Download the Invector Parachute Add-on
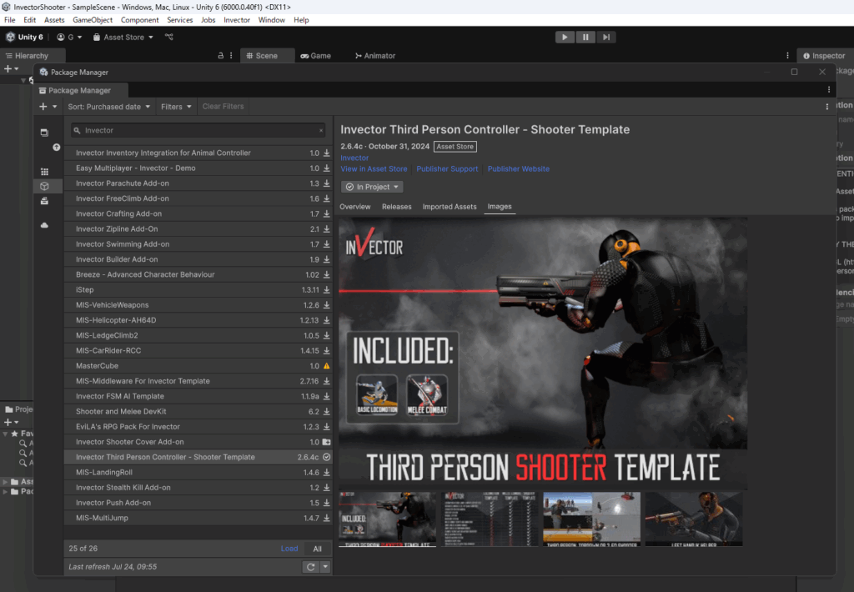The height and width of the screenshot is (592, 854). pyautogui.click(x=327, y=183)
